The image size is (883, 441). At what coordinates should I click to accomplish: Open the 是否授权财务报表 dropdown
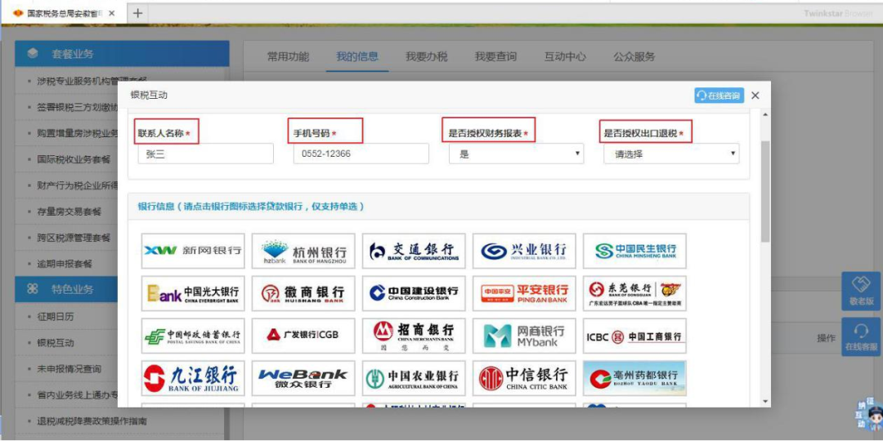click(517, 154)
